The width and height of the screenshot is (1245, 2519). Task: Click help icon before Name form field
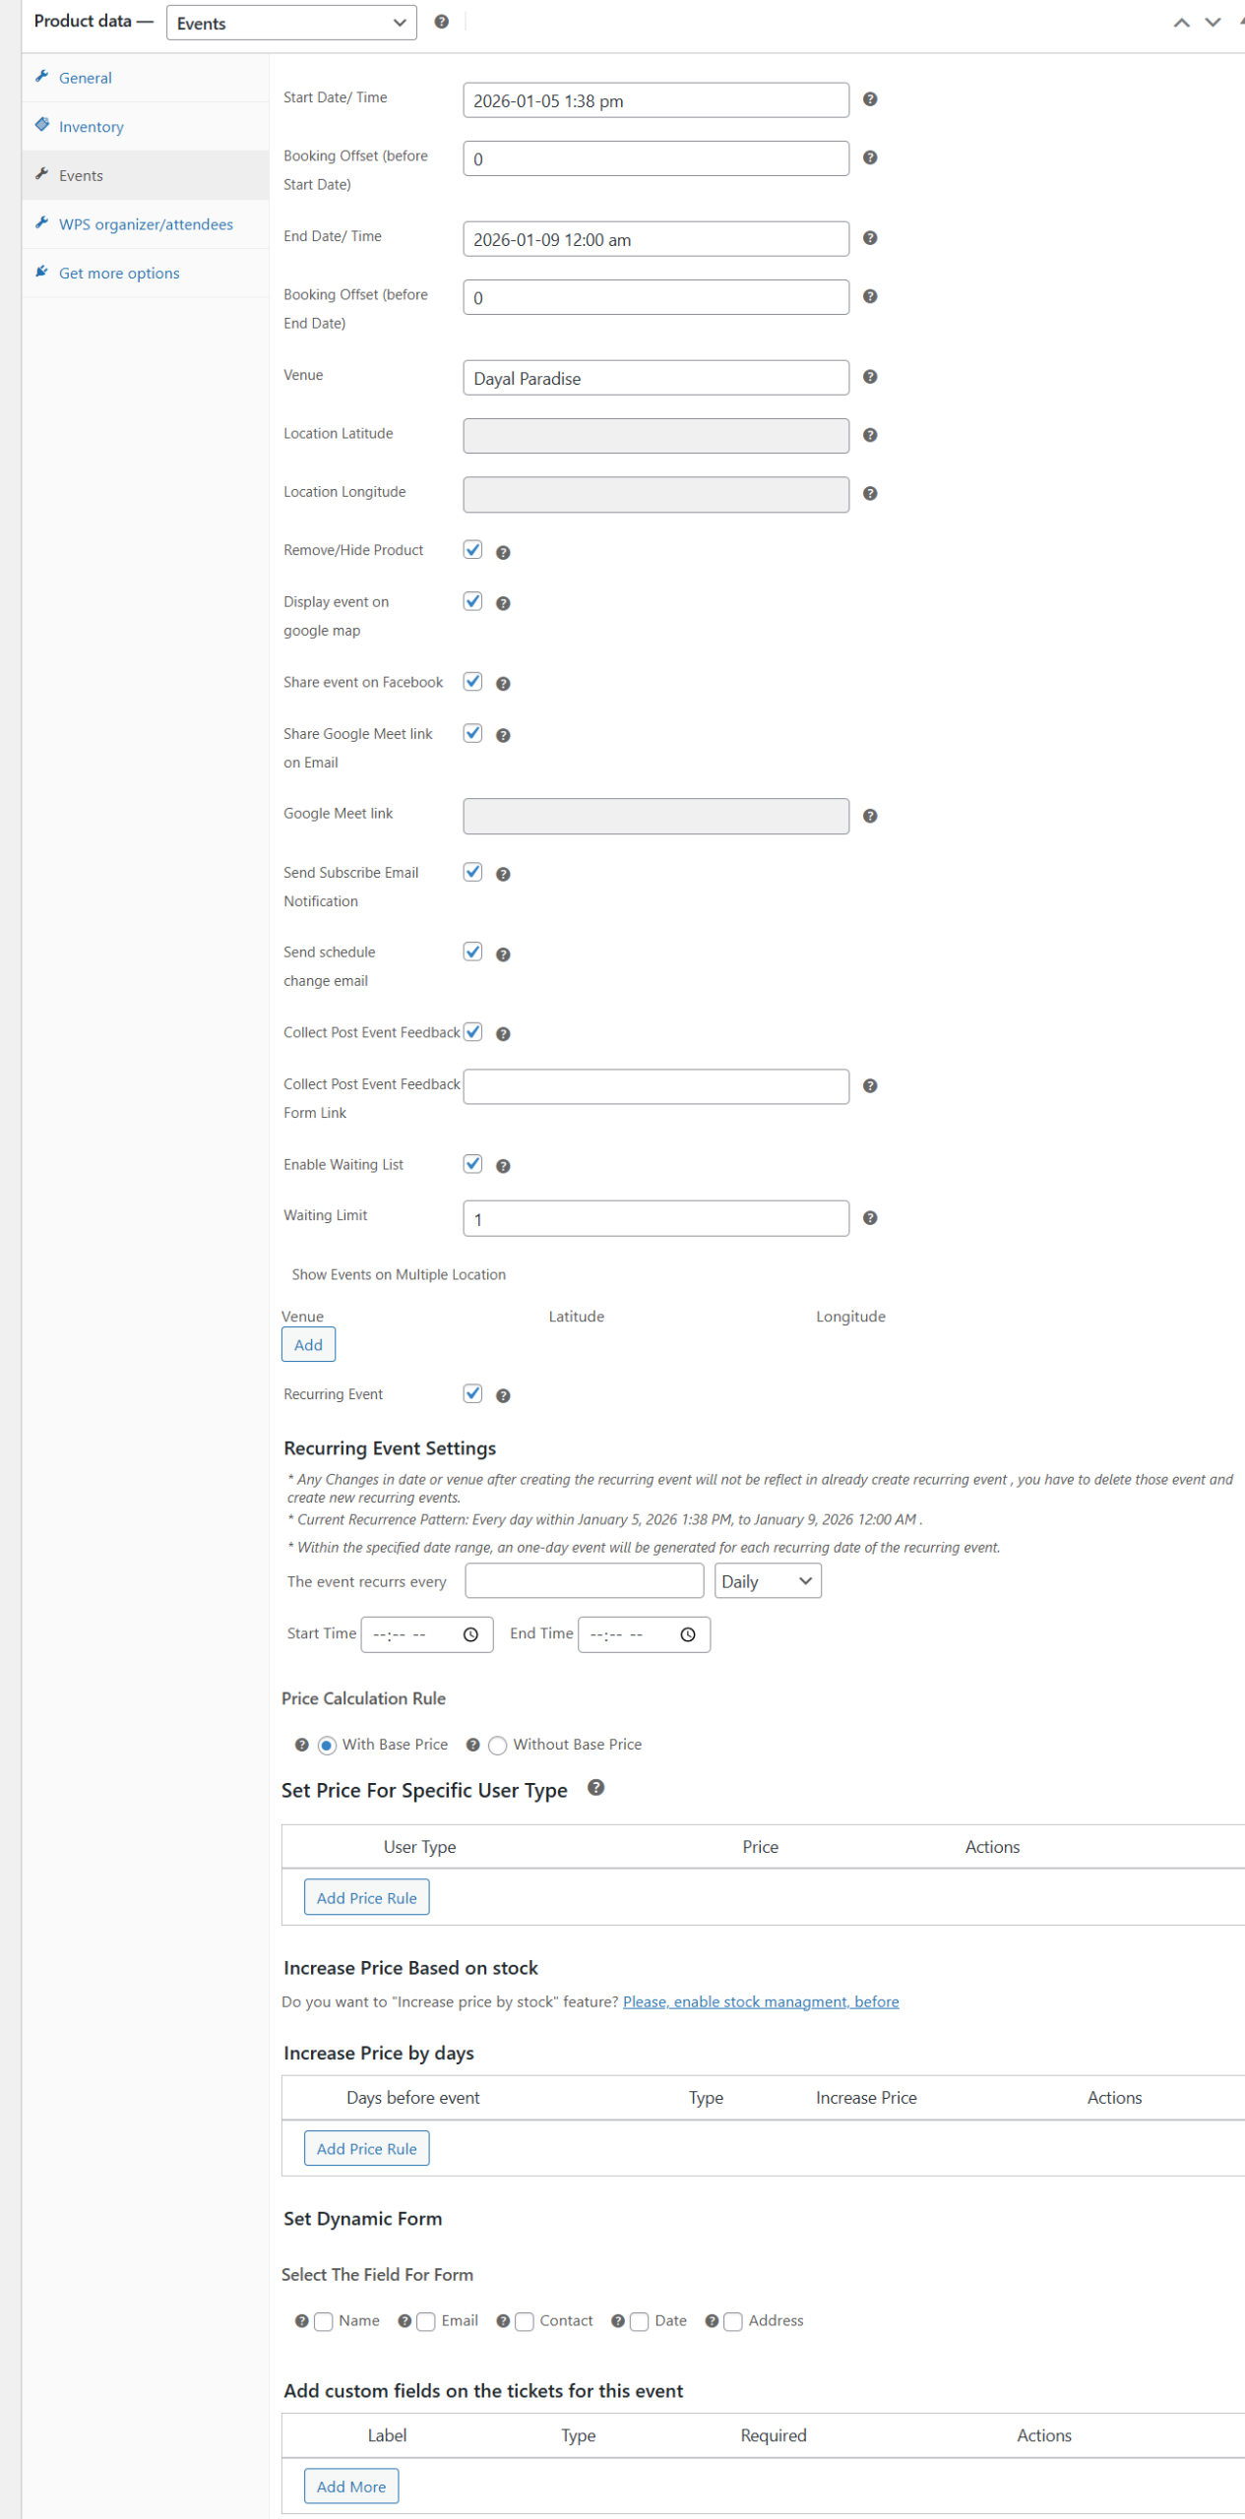click(302, 2321)
